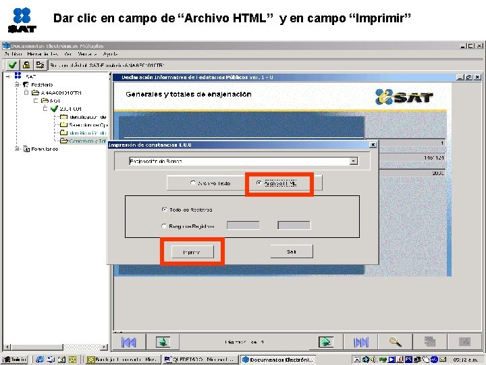Open the Ver menu
The image size is (486, 365).
[68, 54]
